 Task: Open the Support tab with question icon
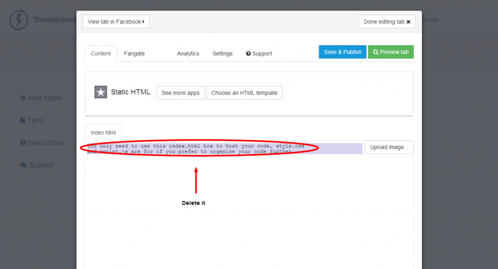(259, 54)
